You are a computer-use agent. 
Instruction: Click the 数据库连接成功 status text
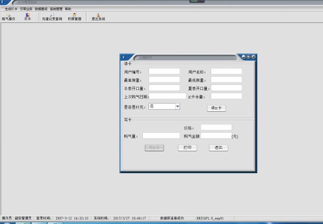click(172, 218)
